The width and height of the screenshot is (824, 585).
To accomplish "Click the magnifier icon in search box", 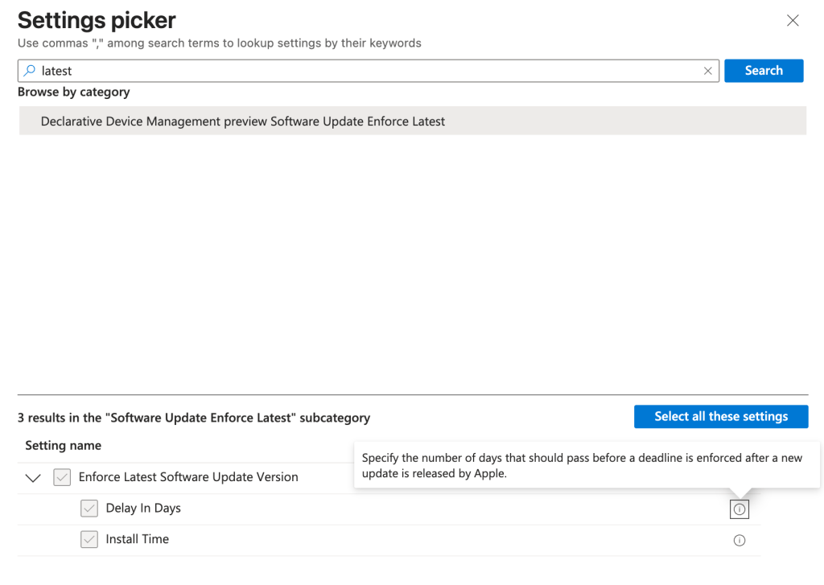I will click(x=30, y=71).
